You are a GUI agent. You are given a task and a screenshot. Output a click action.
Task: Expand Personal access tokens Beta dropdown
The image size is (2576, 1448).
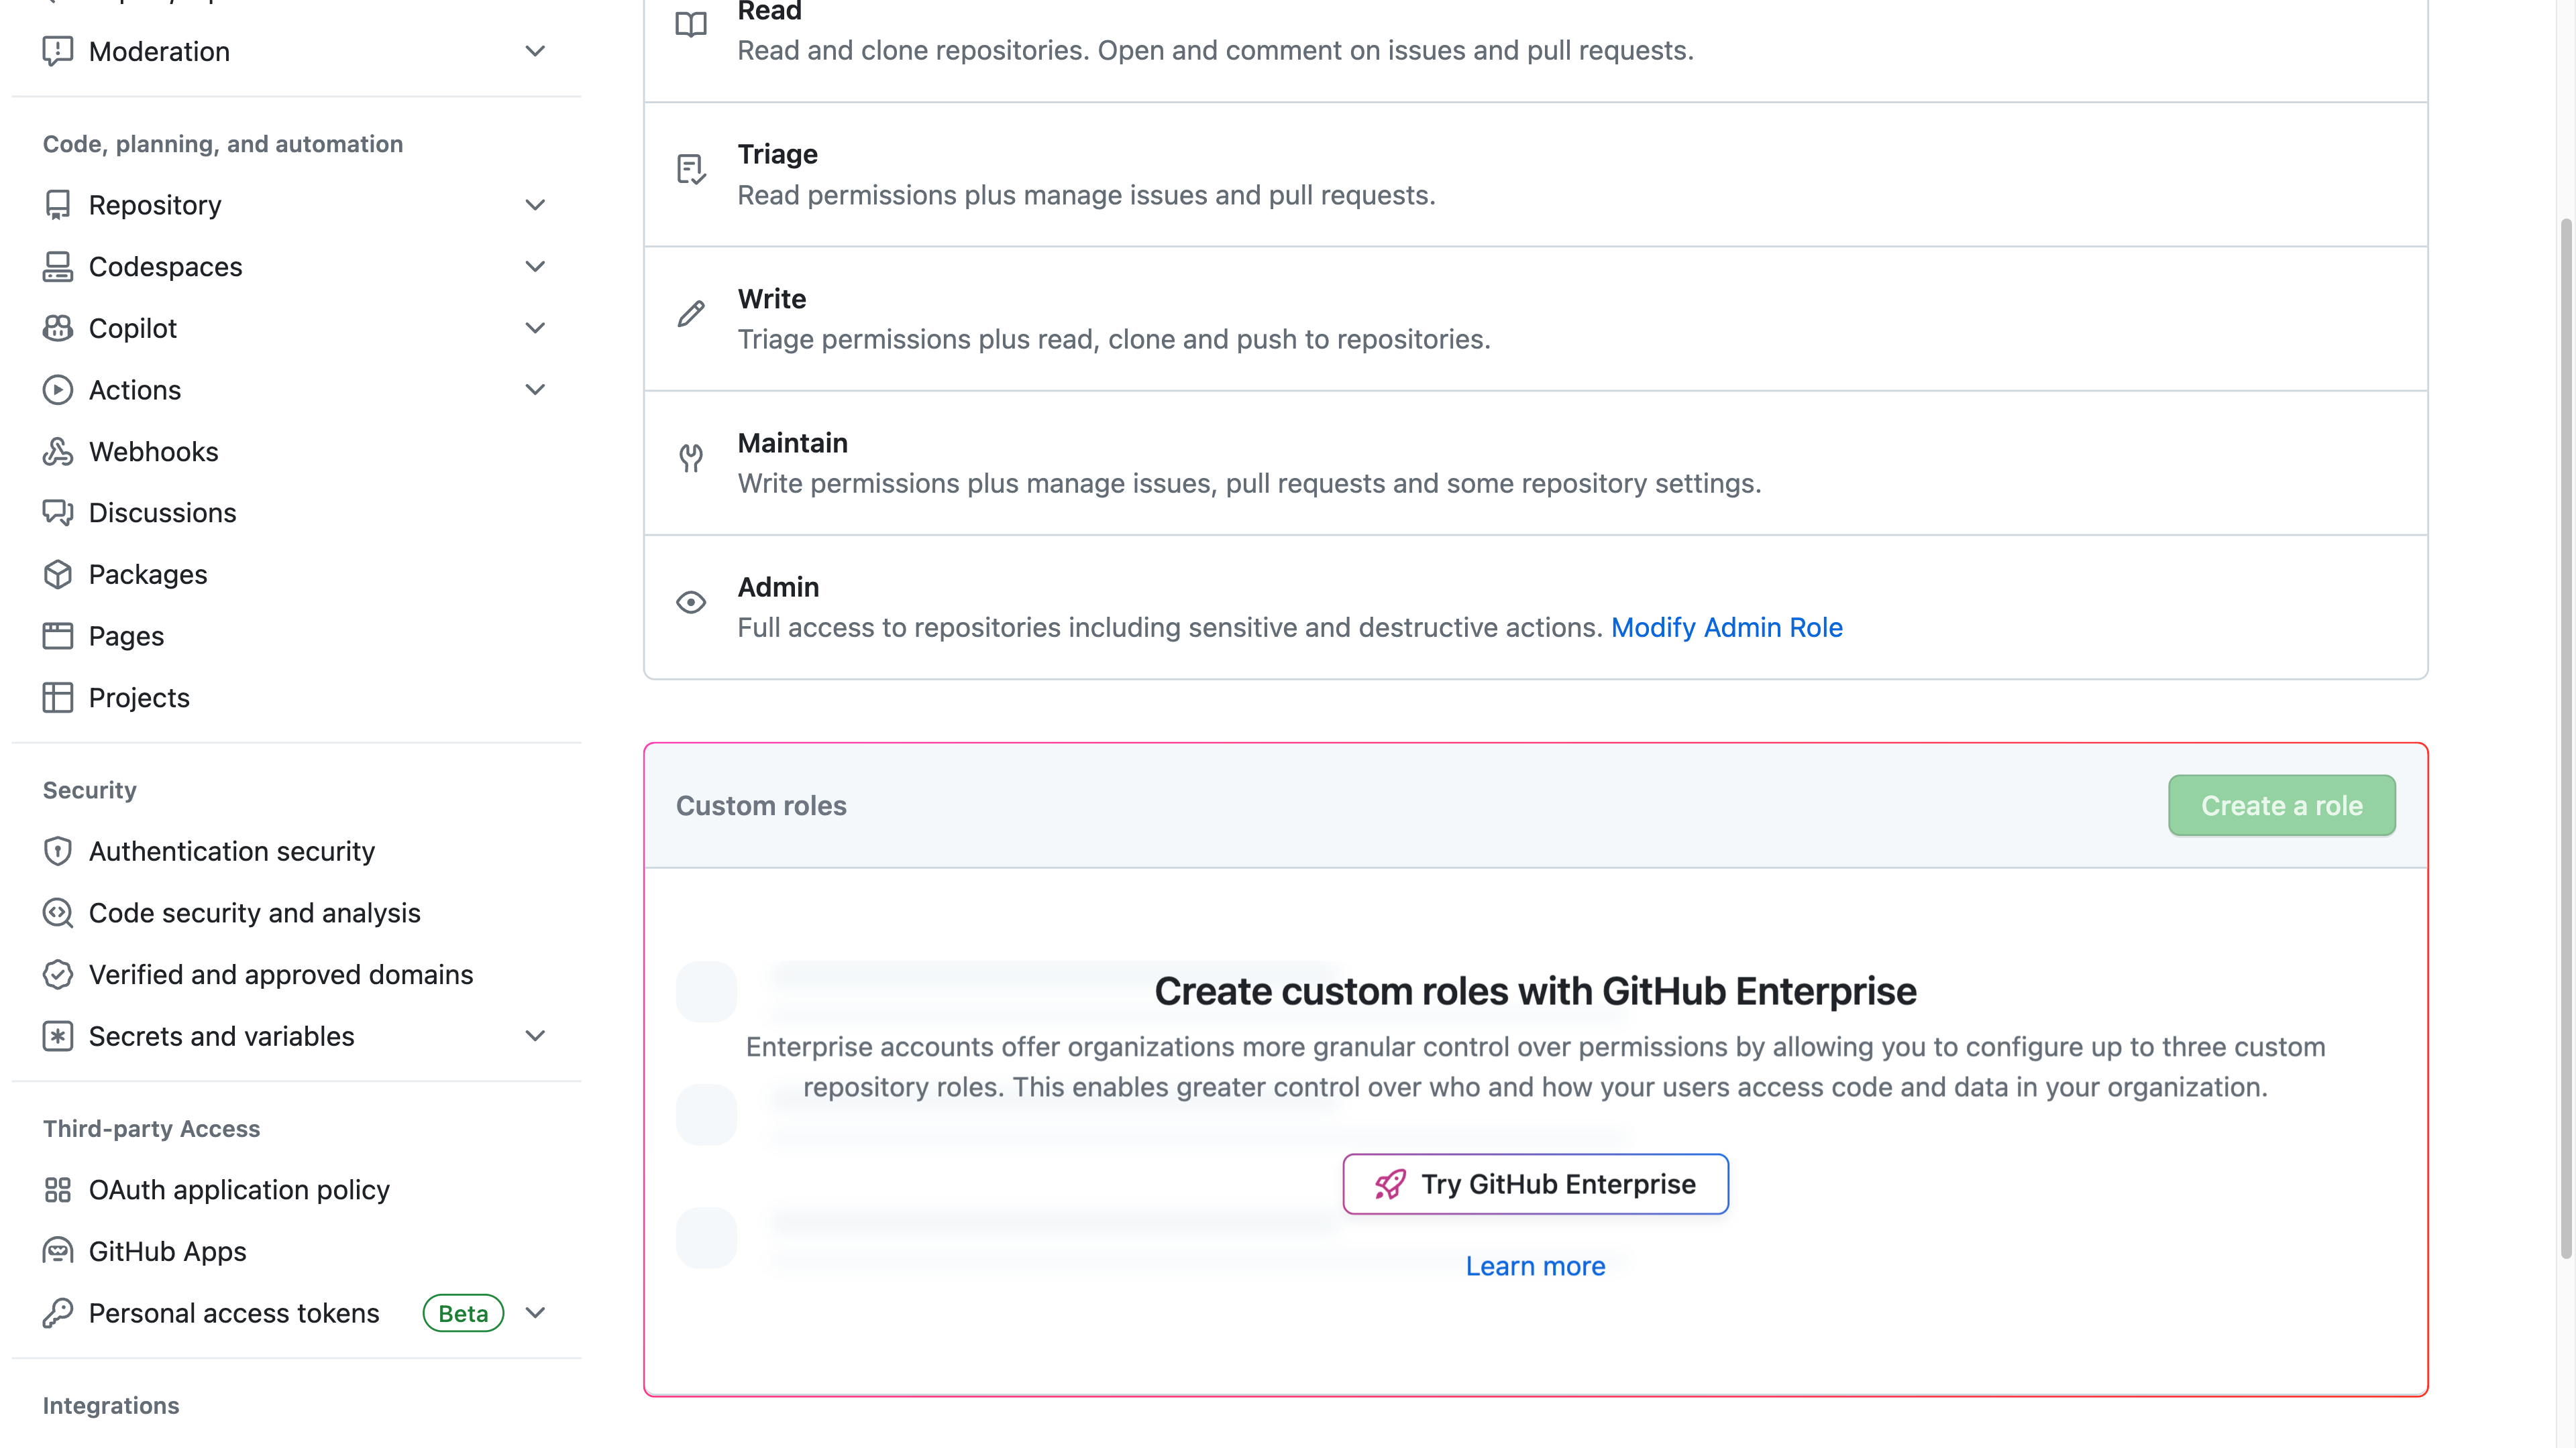click(534, 1312)
